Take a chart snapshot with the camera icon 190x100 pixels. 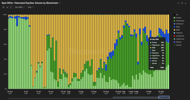182,3
